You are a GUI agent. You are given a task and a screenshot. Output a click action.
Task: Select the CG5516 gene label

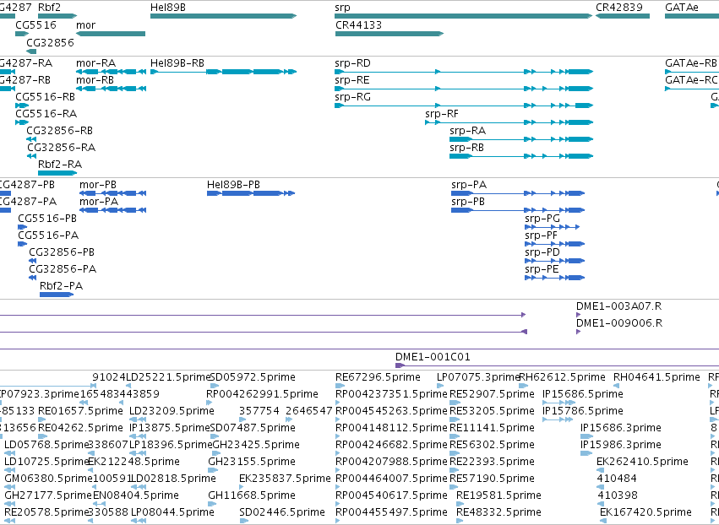(35, 24)
